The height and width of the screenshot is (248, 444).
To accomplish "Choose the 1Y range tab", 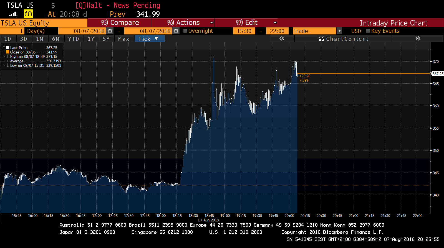I will tap(91, 39).
